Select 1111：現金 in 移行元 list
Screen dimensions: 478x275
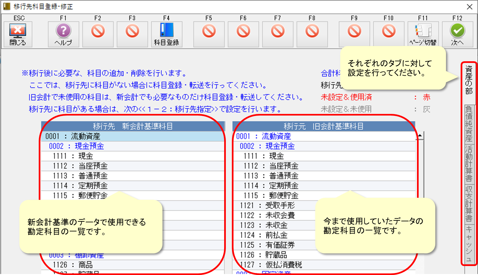click(x=324, y=156)
